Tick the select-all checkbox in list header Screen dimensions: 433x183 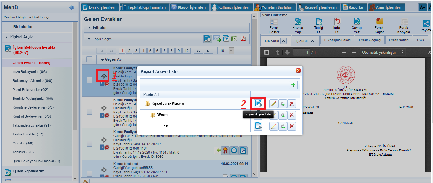(x=90, y=59)
